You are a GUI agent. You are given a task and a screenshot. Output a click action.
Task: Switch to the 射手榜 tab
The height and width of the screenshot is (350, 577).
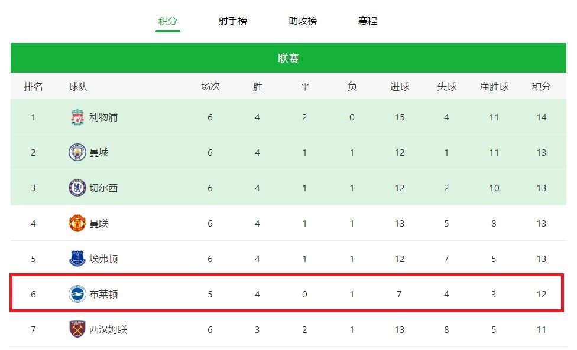click(232, 21)
